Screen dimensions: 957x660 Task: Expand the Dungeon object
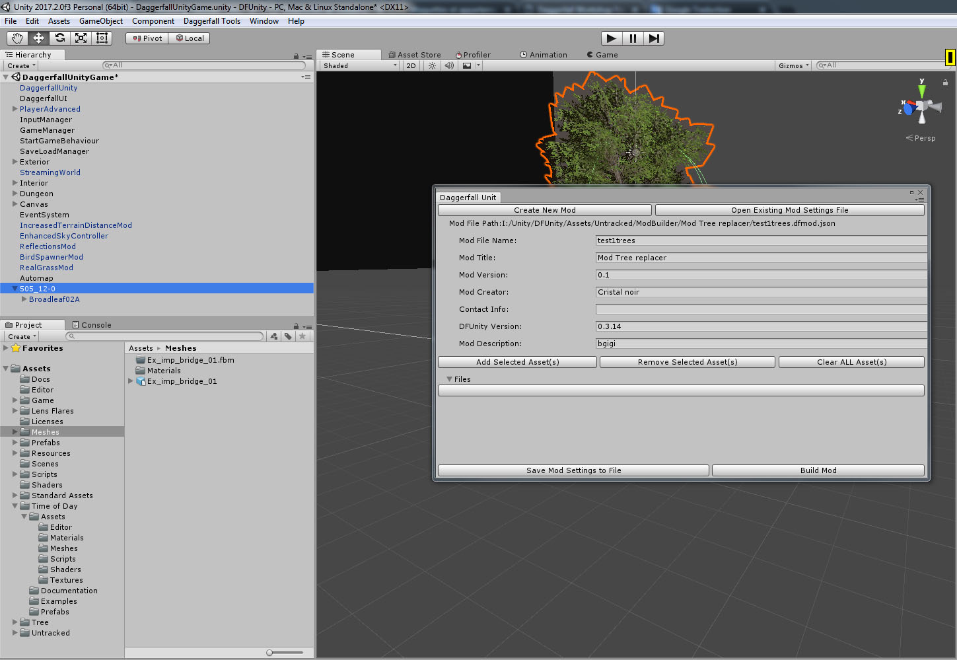pyautogui.click(x=15, y=194)
